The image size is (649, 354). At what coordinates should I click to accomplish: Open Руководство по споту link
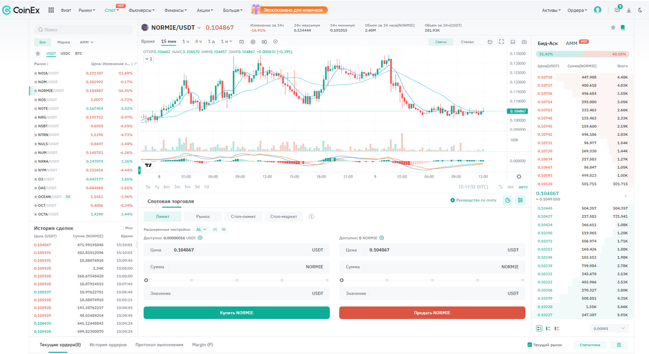coord(473,201)
